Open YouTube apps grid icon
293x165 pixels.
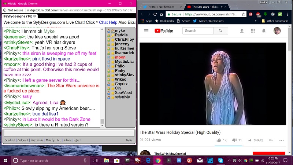253,31
